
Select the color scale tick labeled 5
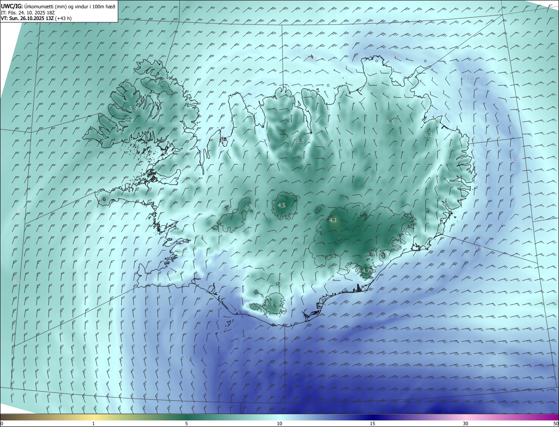tap(186, 424)
